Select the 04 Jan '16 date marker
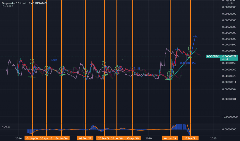The width and height of the screenshot is (240, 141). click(62, 138)
